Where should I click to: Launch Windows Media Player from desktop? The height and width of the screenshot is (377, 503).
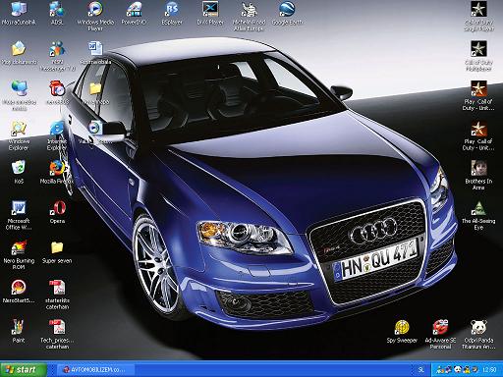click(95, 17)
